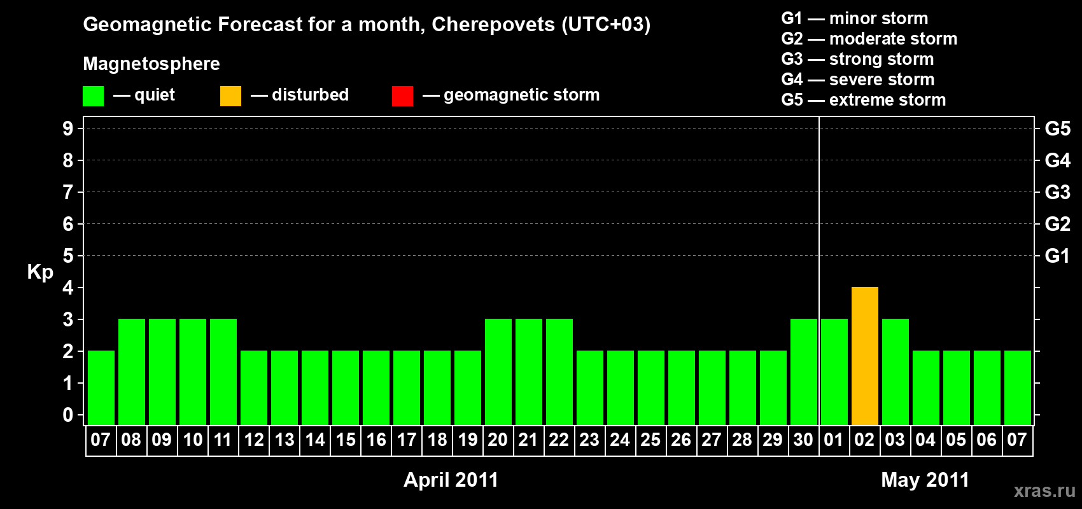Click the date label 10
The image size is (1082, 509).
[192, 440]
